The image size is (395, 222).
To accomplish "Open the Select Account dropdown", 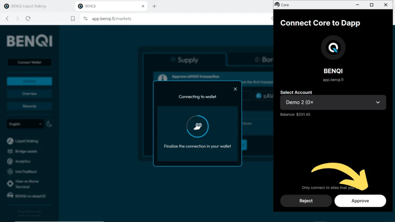I will coord(333,103).
